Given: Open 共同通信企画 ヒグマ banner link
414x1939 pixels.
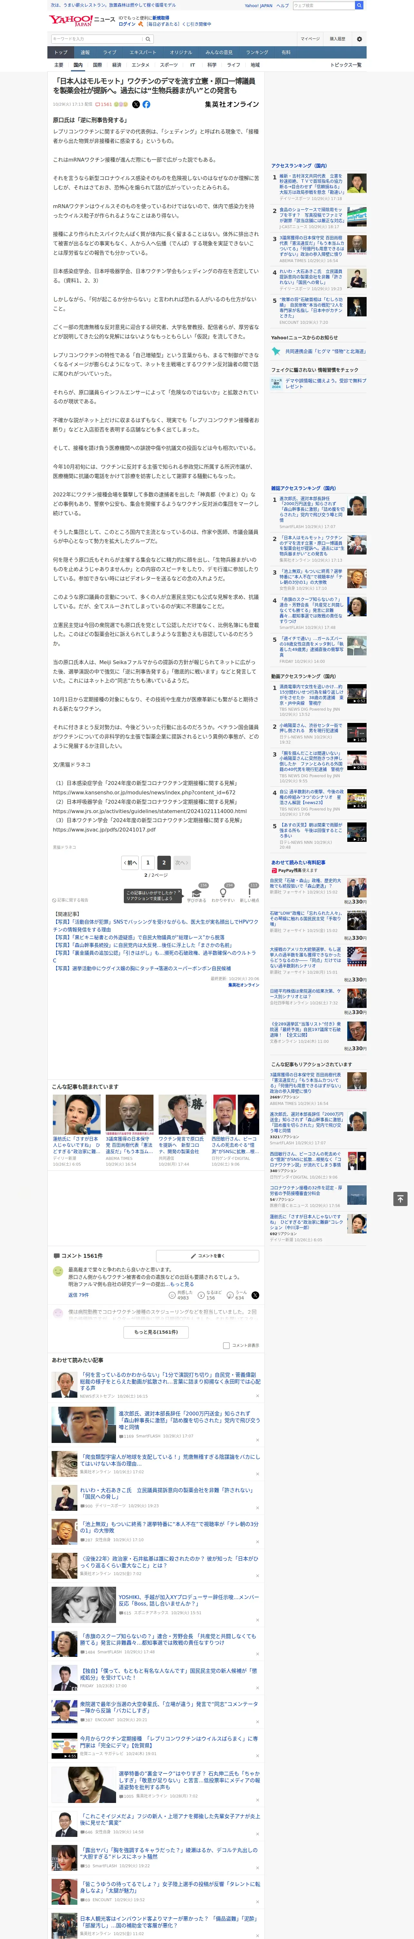Looking at the screenshot, I should [325, 352].
